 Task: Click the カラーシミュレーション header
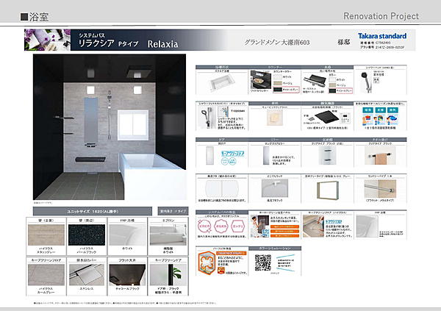[275, 249]
